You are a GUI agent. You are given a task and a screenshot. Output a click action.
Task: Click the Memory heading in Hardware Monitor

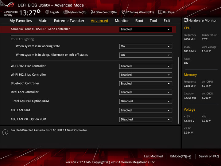coord(190,75)
